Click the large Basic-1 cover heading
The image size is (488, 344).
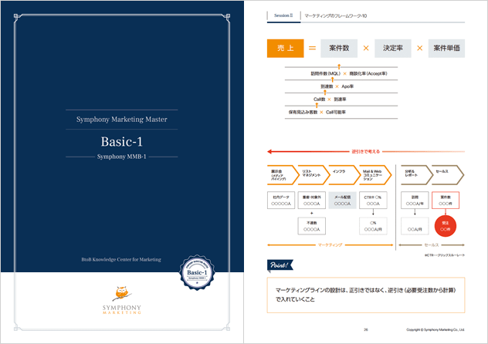(x=122, y=142)
